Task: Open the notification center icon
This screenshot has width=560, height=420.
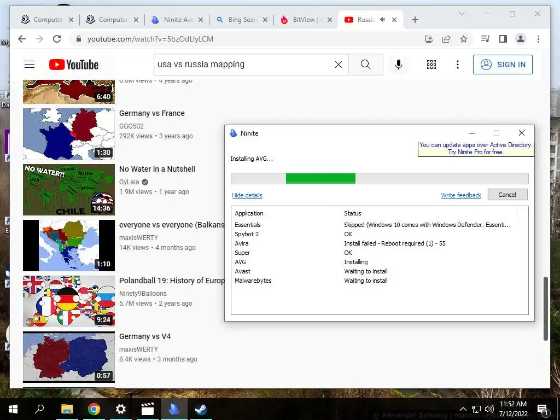Action: (x=542, y=409)
